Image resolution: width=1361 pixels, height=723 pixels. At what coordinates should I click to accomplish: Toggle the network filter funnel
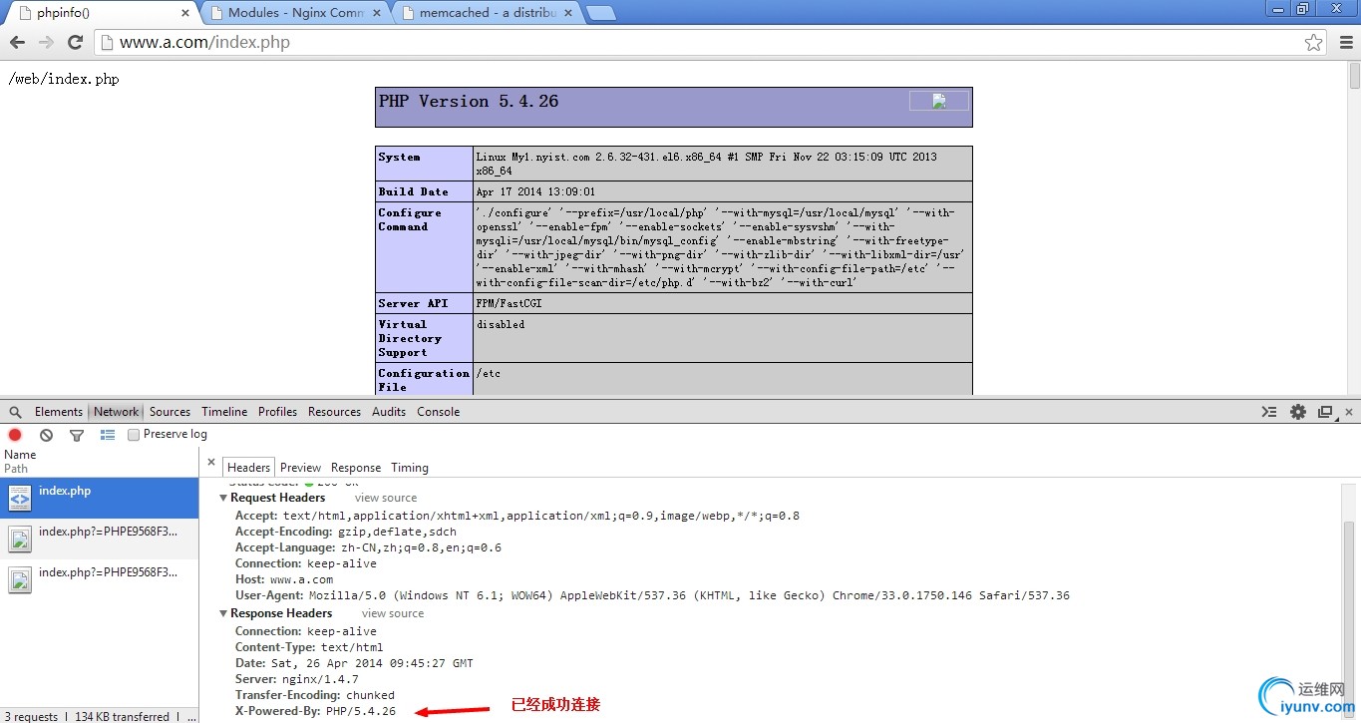77,435
